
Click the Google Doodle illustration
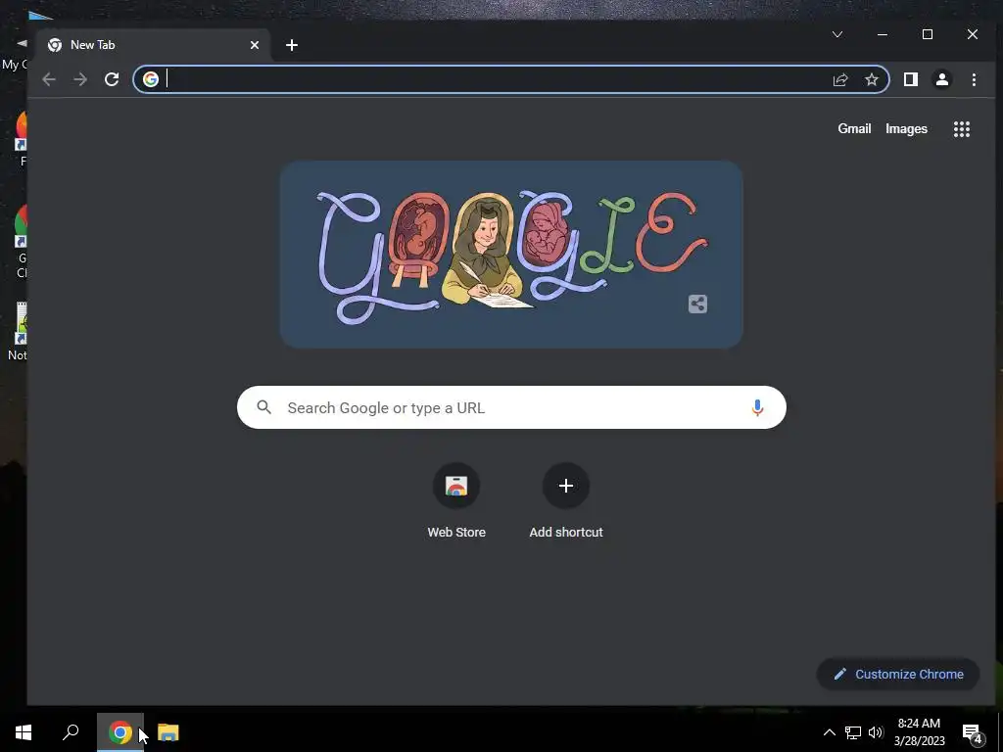click(511, 255)
